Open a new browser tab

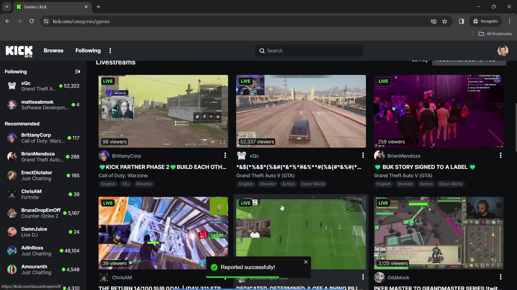[x=98, y=7]
